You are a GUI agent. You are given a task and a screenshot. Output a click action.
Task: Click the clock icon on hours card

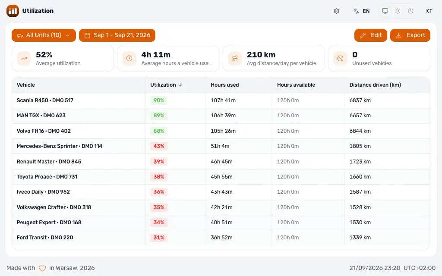129,59
